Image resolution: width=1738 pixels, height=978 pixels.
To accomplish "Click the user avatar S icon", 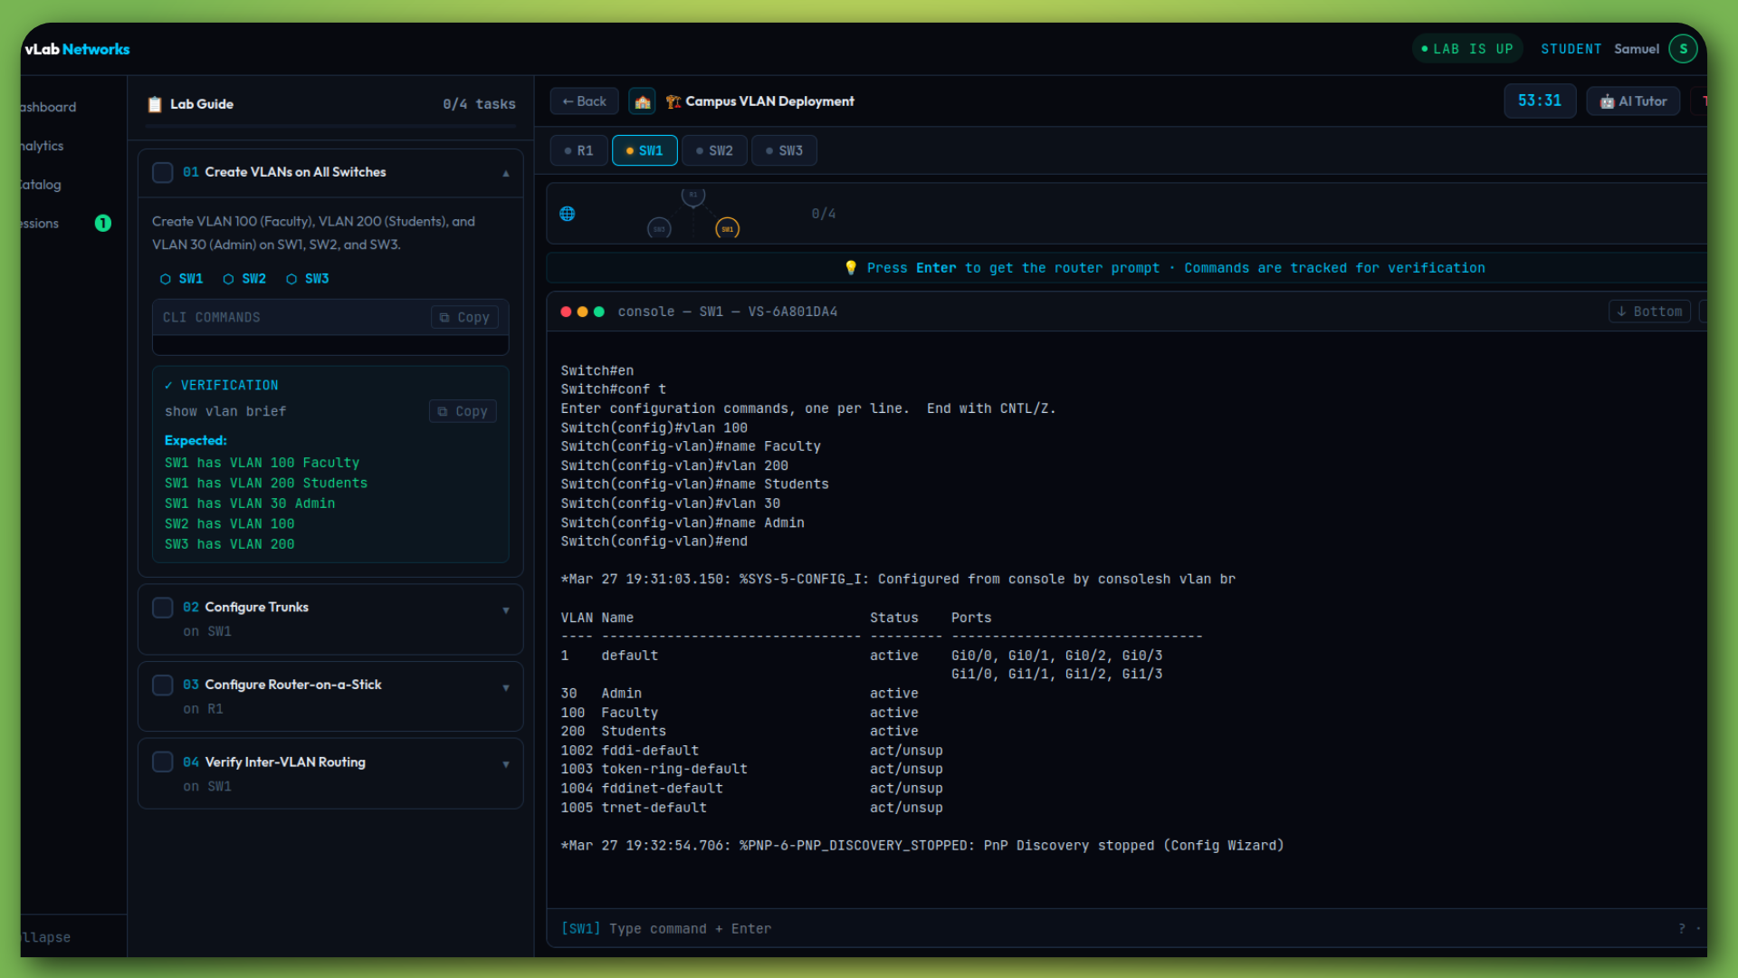I will pyautogui.click(x=1683, y=49).
